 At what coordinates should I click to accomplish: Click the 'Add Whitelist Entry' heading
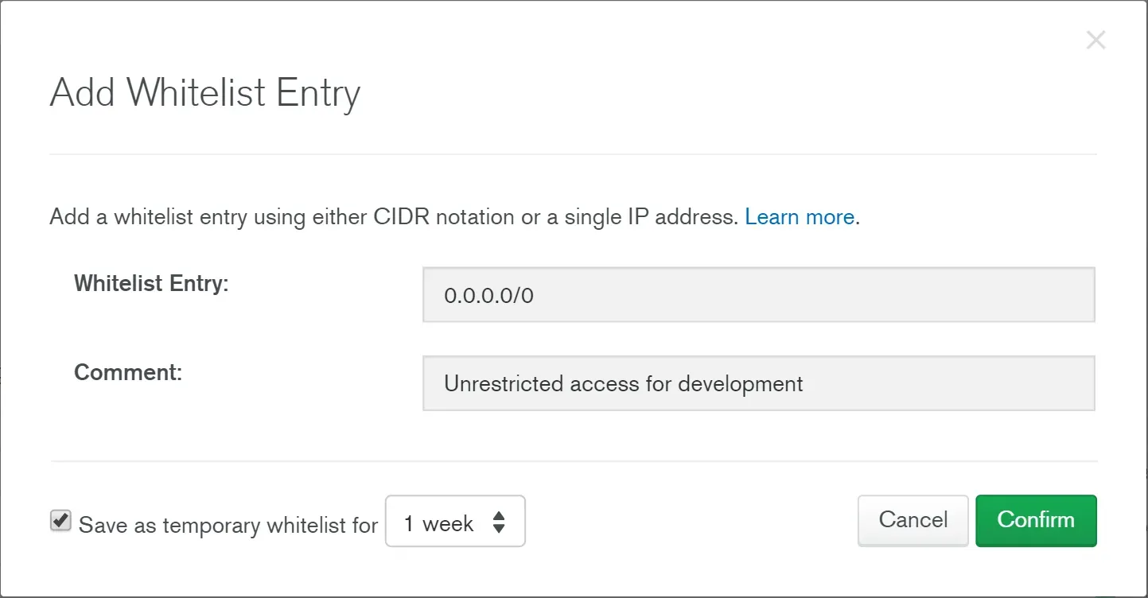205,93
